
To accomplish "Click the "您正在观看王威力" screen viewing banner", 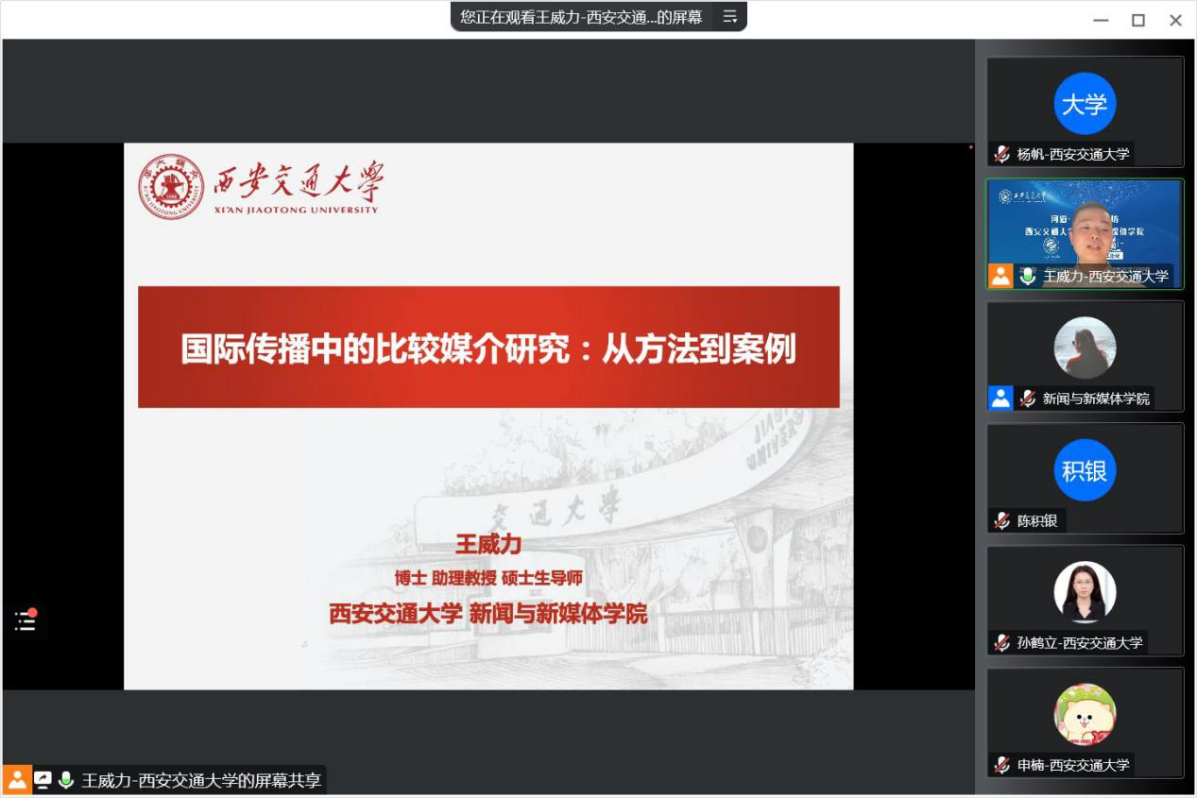I will pyautogui.click(x=581, y=16).
